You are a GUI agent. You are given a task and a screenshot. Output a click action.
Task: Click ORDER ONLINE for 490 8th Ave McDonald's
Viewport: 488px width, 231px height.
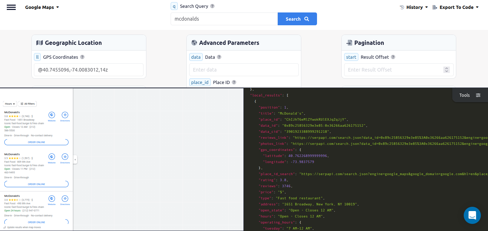[x=36, y=222]
